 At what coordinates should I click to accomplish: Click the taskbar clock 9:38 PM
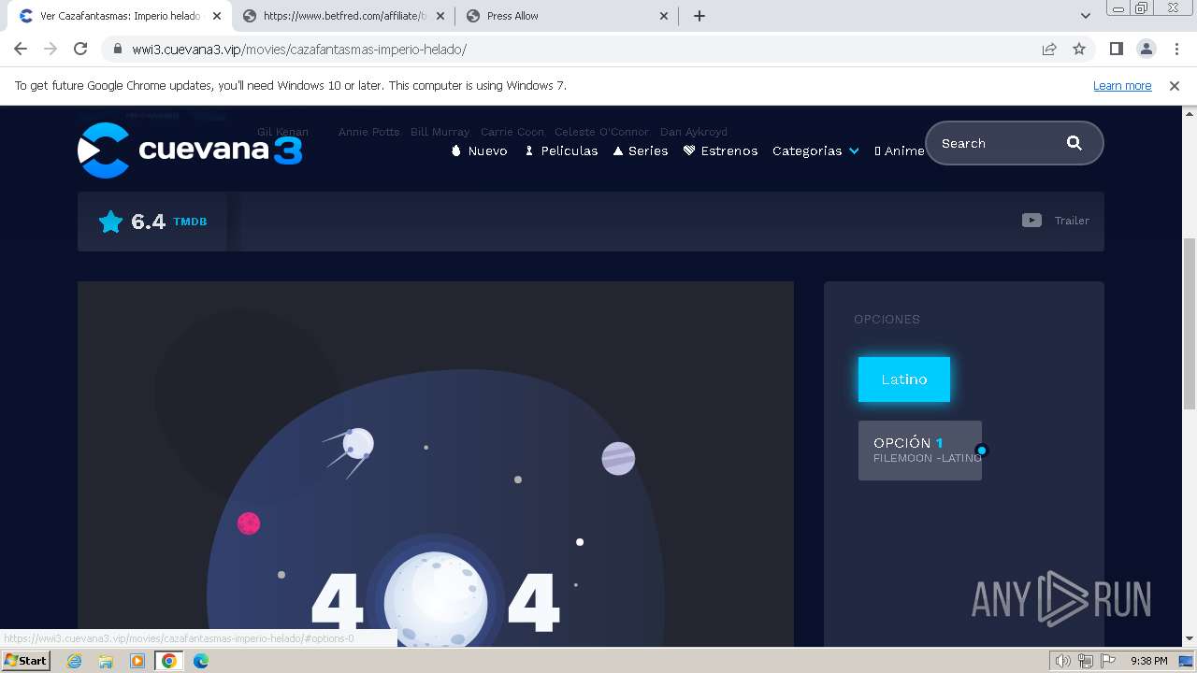click(x=1148, y=661)
